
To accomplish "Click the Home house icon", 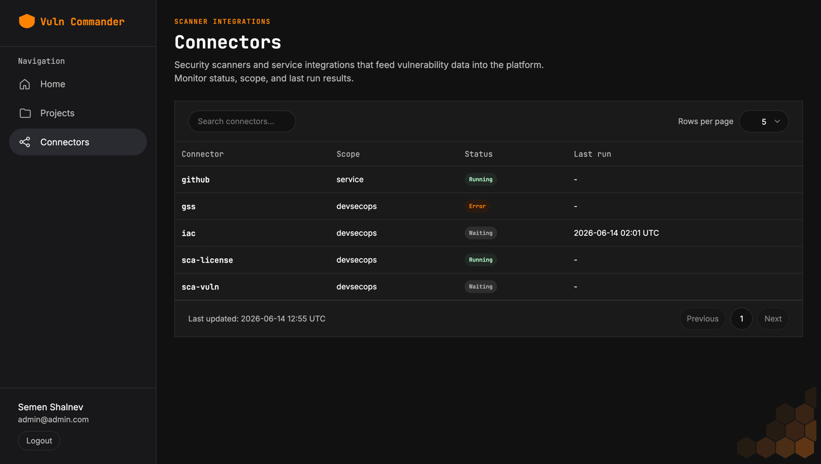I will click(25, 84).
